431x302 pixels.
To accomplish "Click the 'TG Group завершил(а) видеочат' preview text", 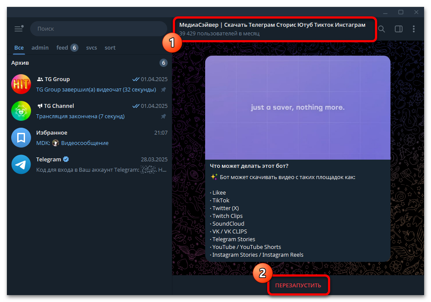I will coord(96,90).
